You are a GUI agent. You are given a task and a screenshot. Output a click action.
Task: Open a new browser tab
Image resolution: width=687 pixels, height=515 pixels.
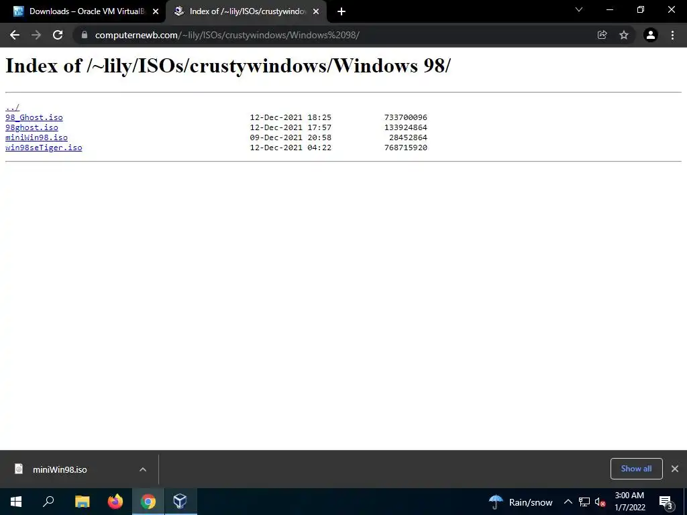341,11
